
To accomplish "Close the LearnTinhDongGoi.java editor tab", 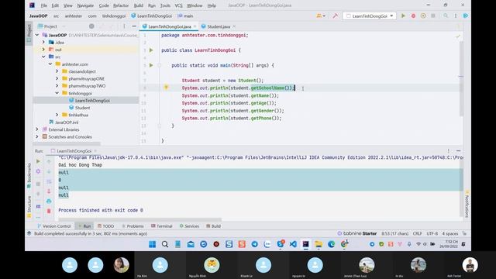I will [x=195, y=26].
